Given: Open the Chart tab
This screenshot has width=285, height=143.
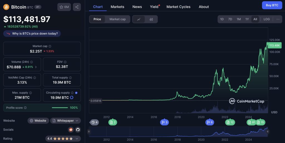Looking at the screenshot, I should (x=98, y=7).
